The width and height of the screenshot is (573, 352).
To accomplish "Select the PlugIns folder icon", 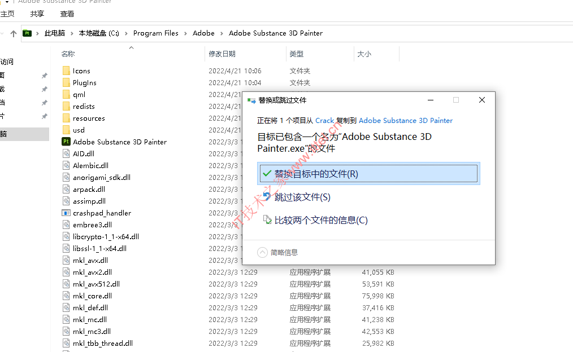I will click(66, 83).
